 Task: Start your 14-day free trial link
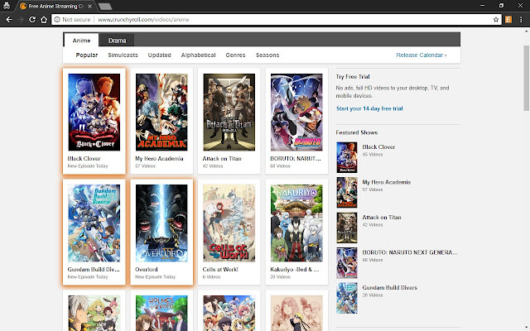369,108
